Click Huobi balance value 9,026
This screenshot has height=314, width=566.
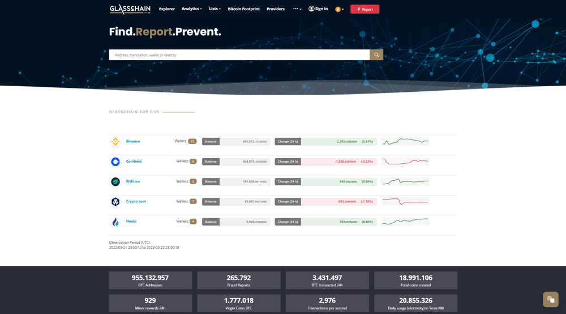point(256,222)
